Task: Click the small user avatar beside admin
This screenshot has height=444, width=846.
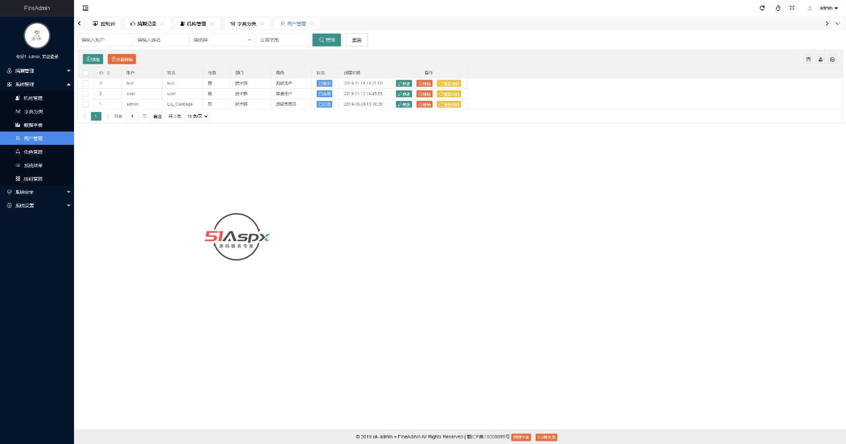Action: point(810,8)
